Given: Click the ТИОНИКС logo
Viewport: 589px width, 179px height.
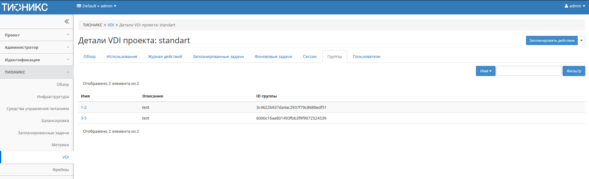Looking at the screenshot, I should [x=25, y=7].
